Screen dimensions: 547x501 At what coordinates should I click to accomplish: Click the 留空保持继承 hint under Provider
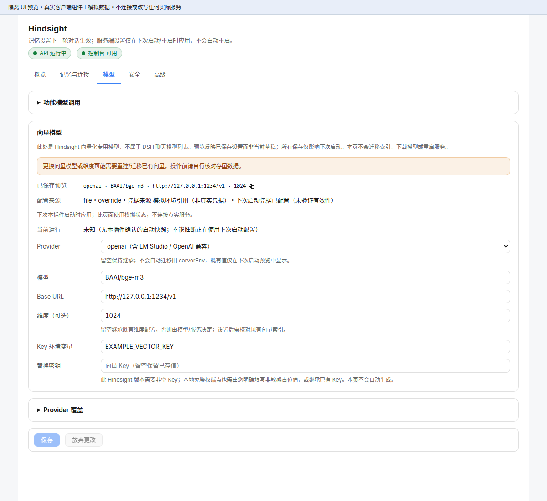(196, 261)
